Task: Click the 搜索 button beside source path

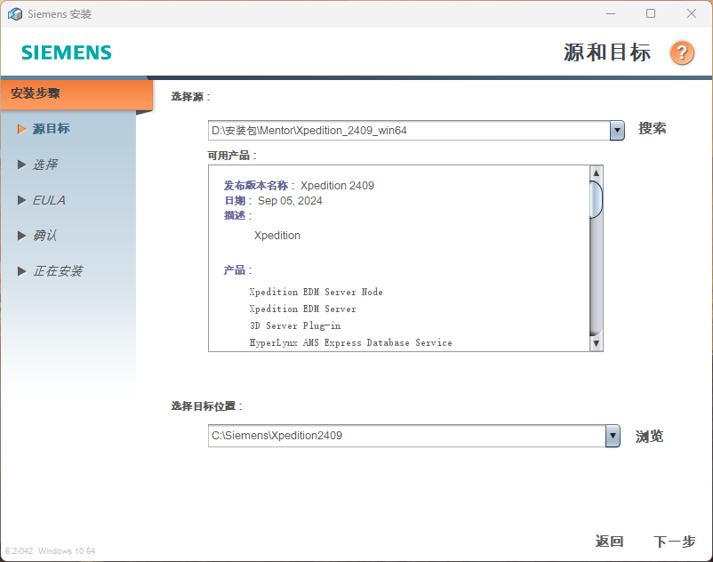Action: [652, 129]
